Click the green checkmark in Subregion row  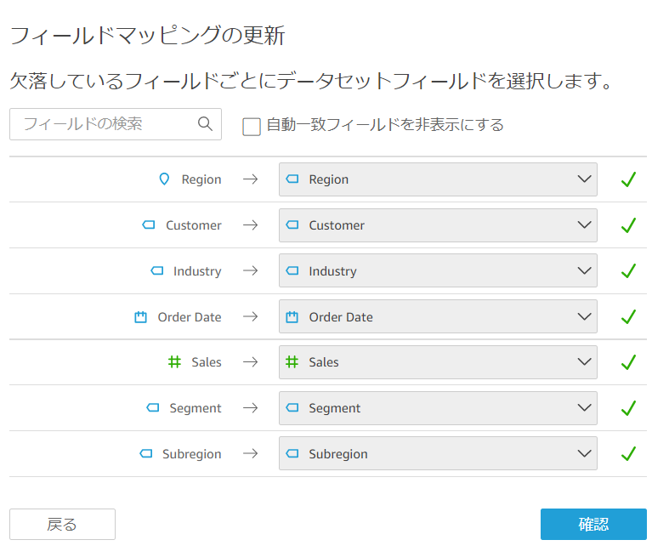tap(628, 454)
